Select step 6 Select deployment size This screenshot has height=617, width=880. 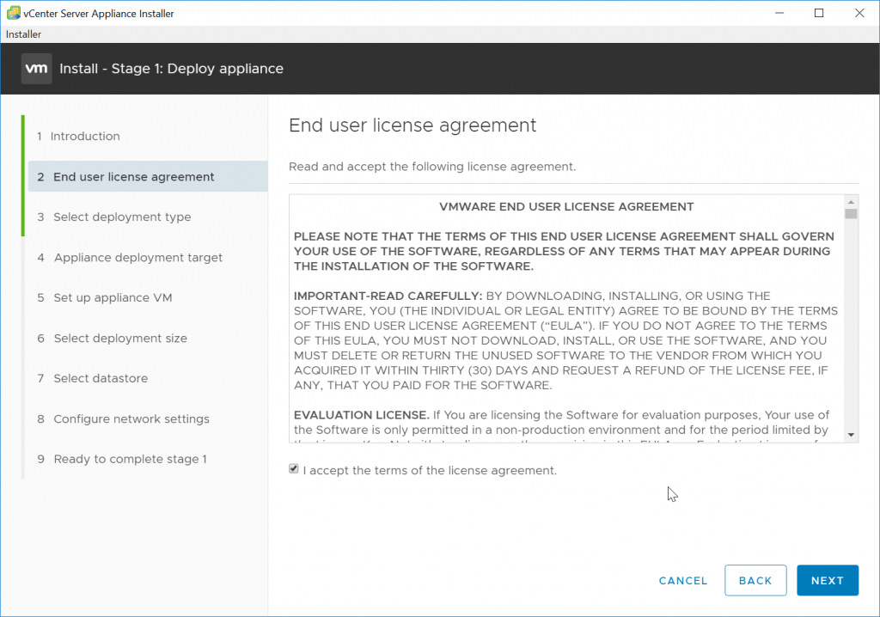tap(112, 339)
